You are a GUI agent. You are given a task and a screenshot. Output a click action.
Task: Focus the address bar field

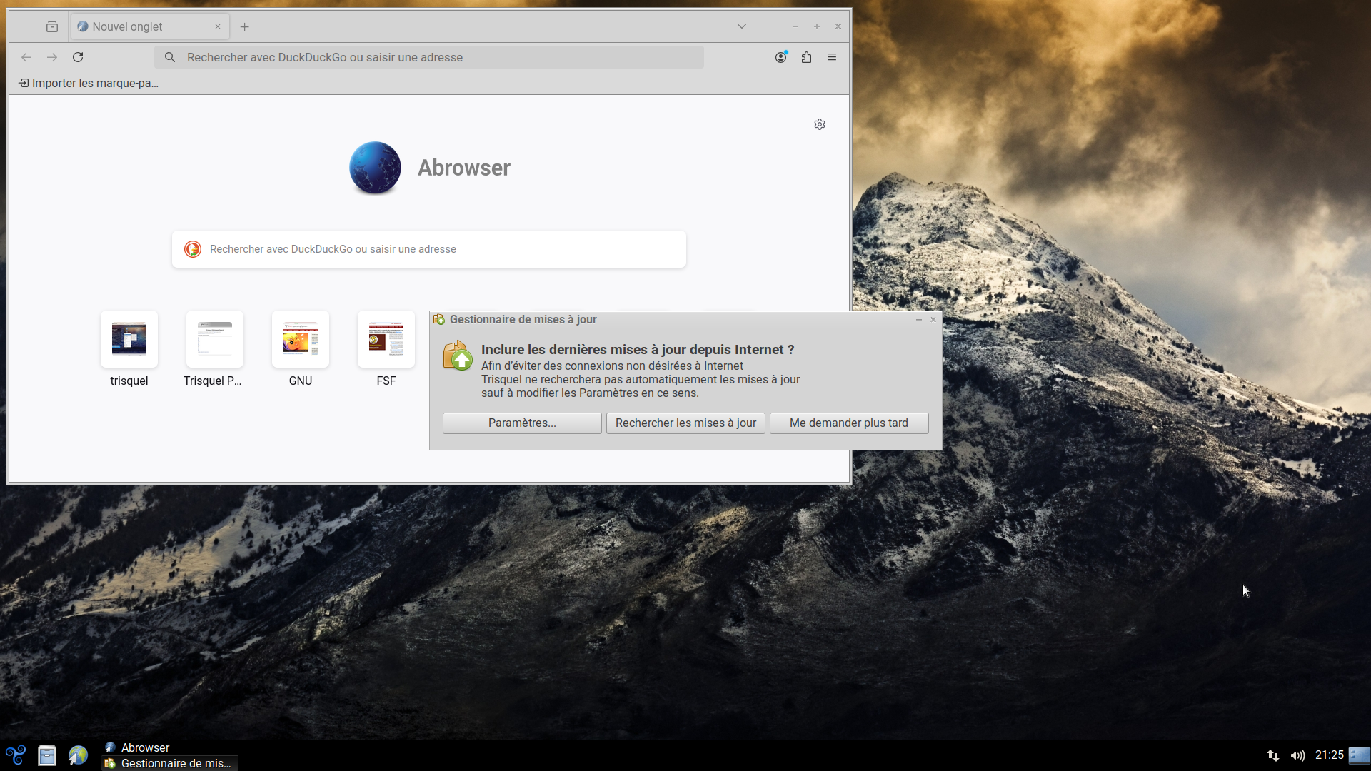(429, 57)
